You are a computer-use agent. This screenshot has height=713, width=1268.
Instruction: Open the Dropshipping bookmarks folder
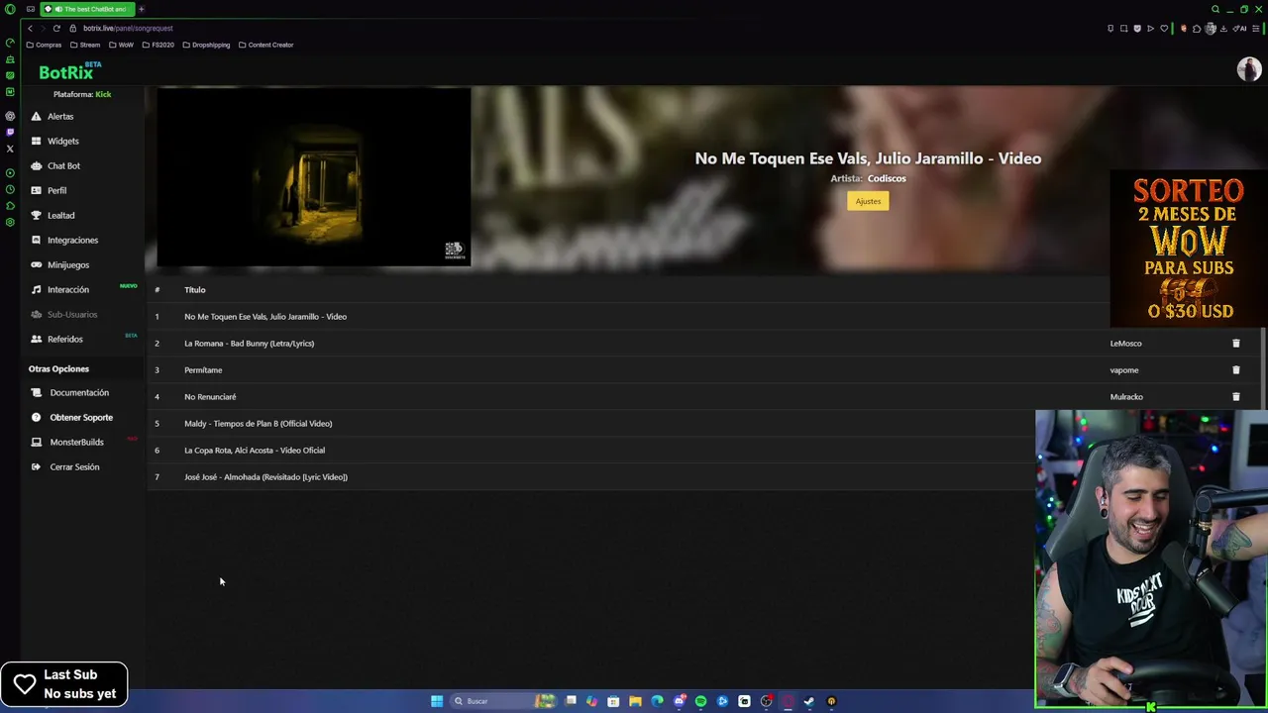[x=206, y=45]
